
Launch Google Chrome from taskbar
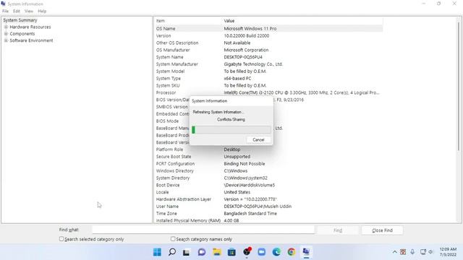(292, 252)
